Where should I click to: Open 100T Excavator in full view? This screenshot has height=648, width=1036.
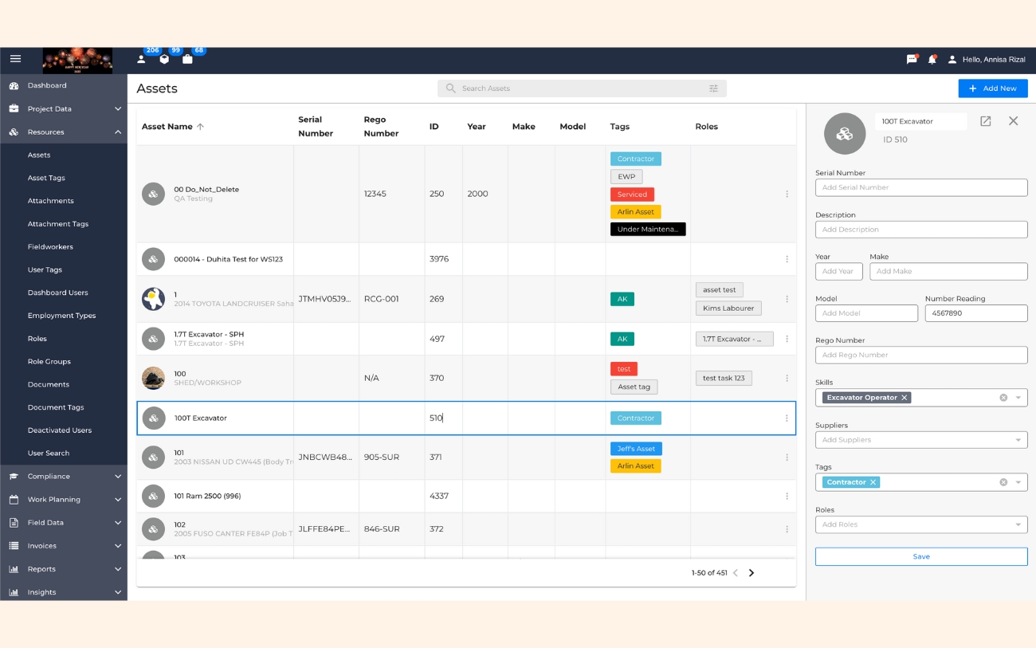coord(985,121)
